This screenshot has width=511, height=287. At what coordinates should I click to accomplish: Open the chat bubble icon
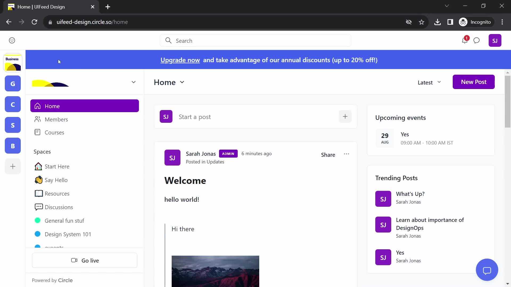[x=488, y=270]
